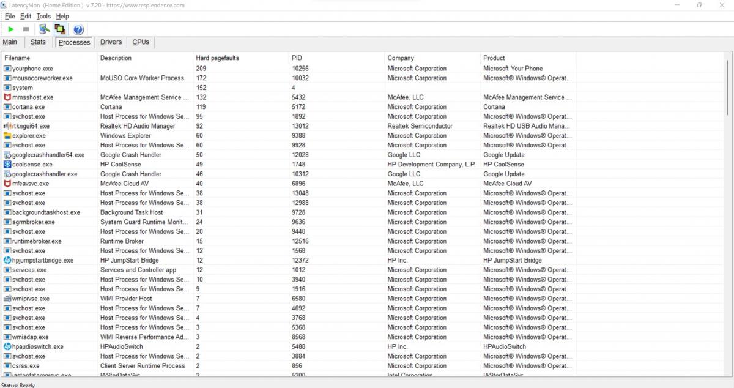Click the yellow windows toolbar icon
Viewport: 734px width, 388px height.
tap(60, 29)
